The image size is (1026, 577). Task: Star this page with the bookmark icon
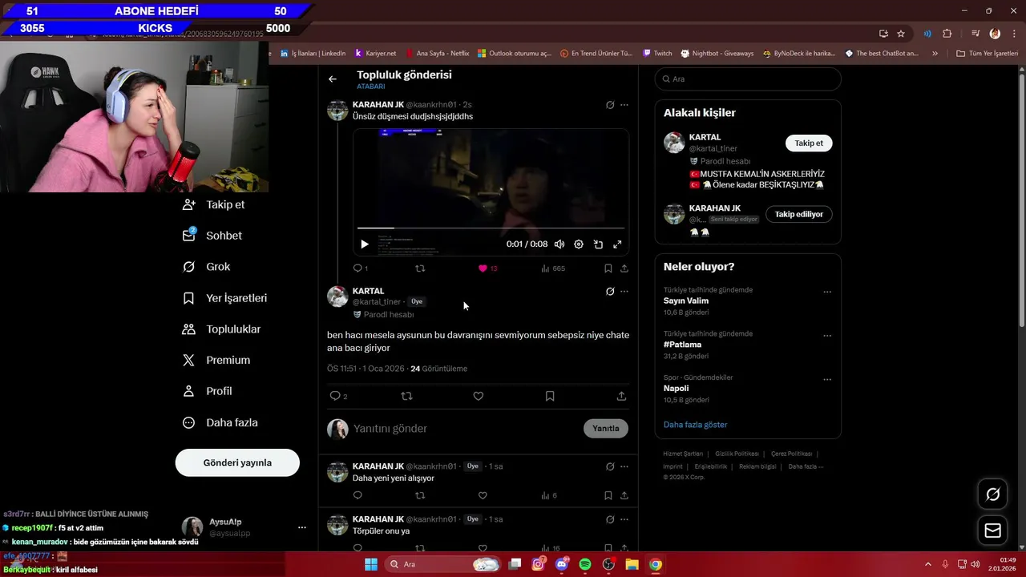pos(901,34)
